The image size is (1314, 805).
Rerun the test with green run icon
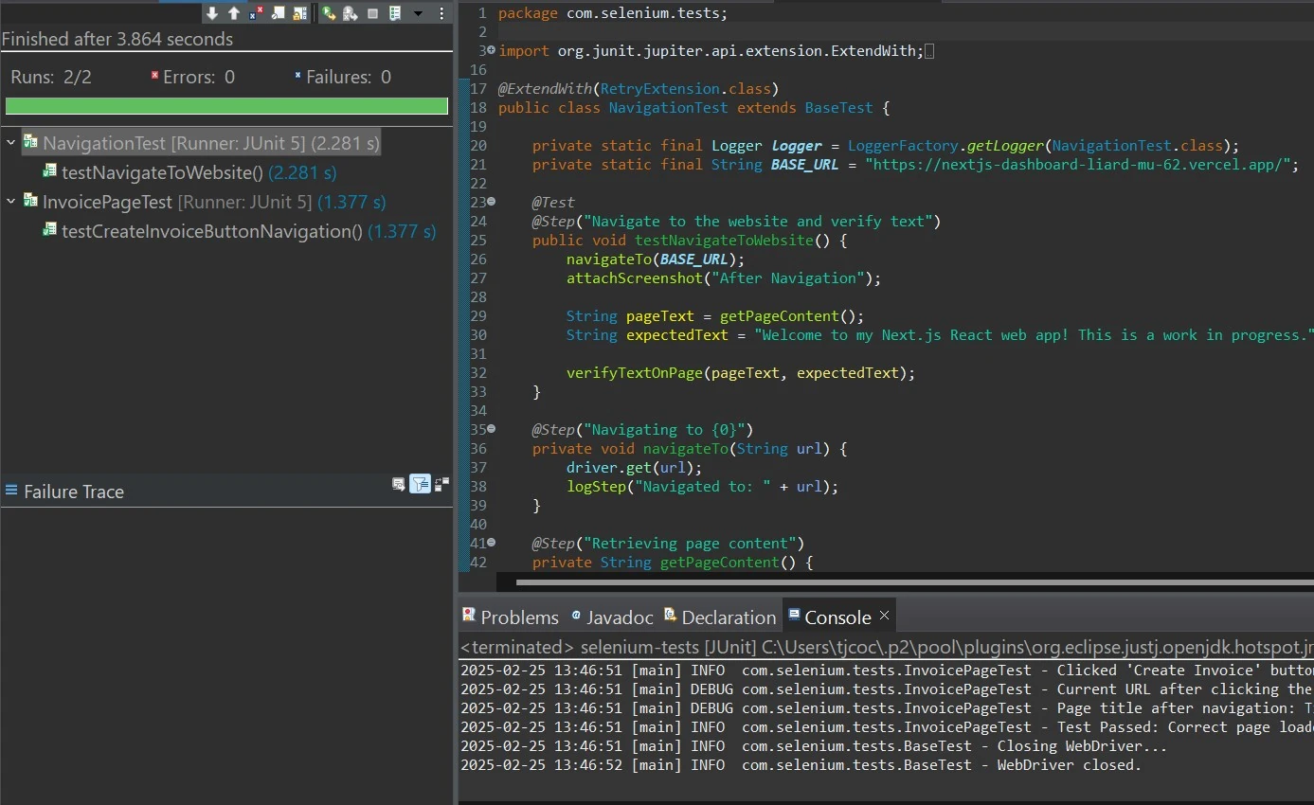tap(329, 13)
